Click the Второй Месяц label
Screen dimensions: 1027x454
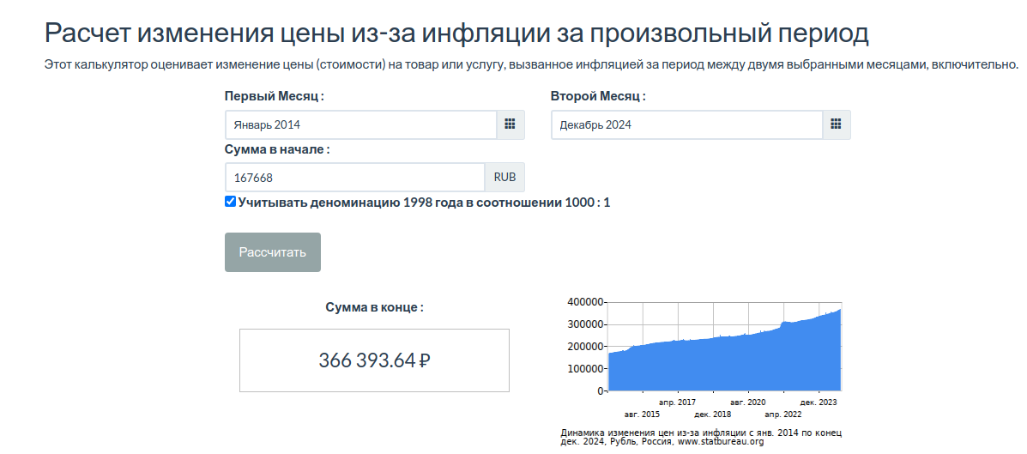coord(598,96)
